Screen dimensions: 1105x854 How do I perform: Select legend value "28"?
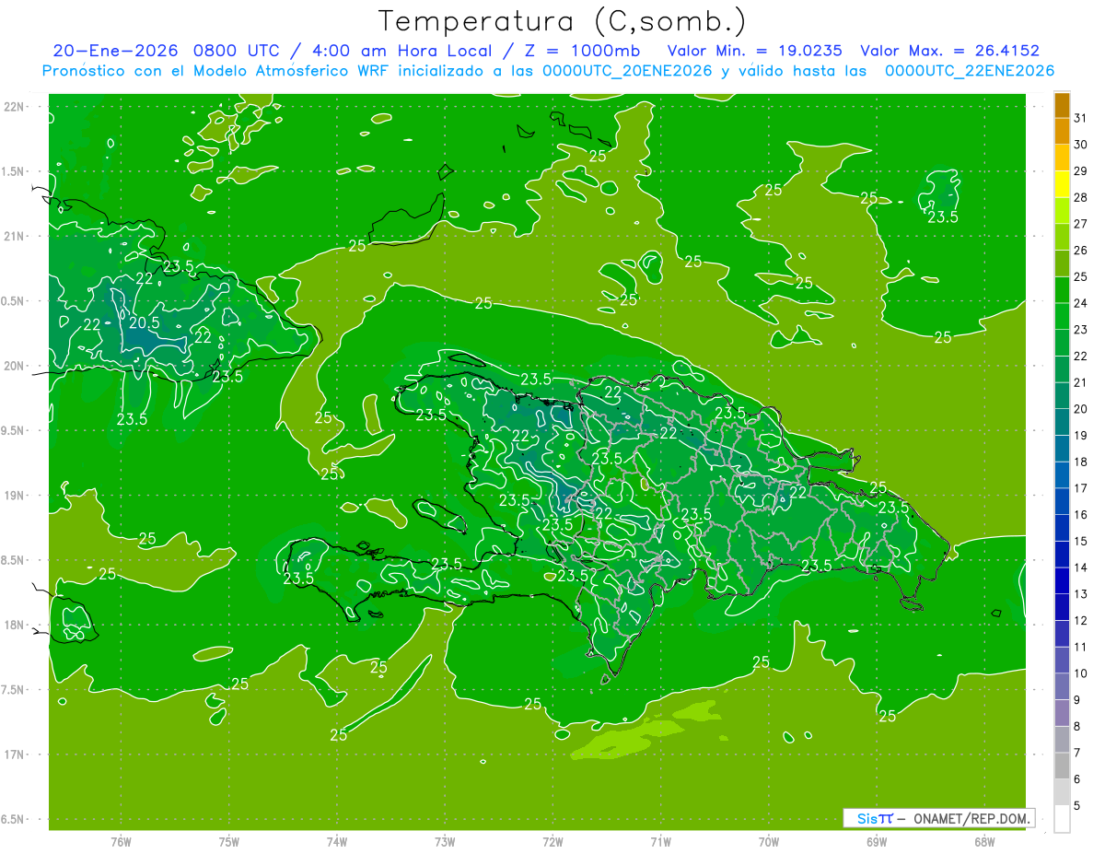(x=1080, y=197)
